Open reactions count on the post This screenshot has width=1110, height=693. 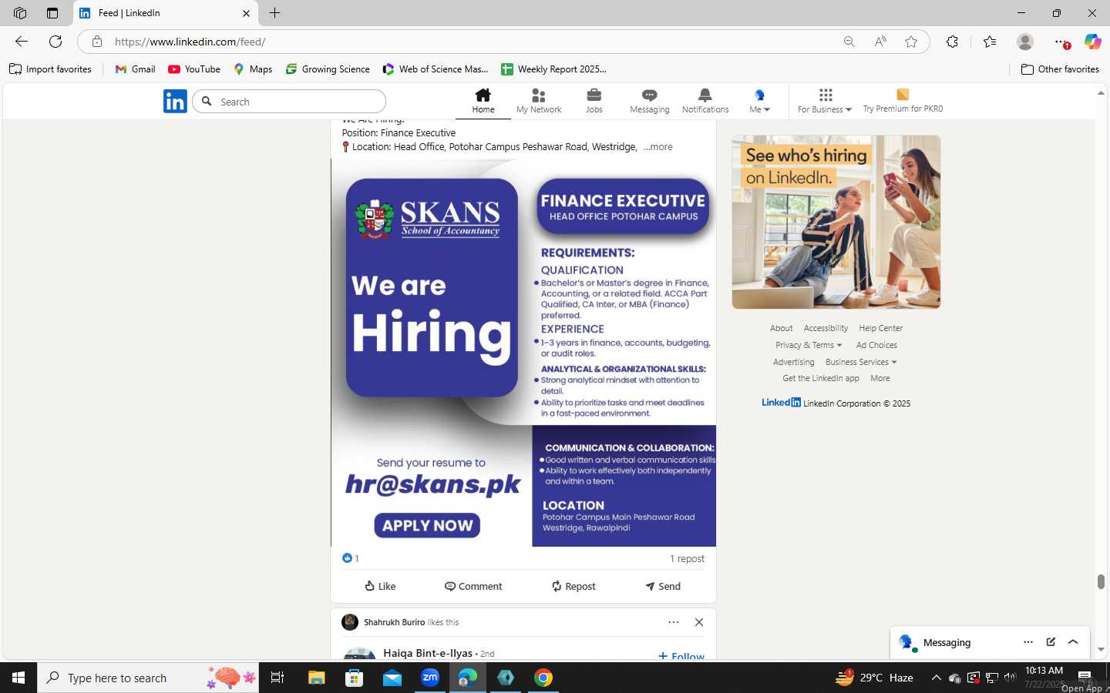pyautogui.click(x=351, y=558)
